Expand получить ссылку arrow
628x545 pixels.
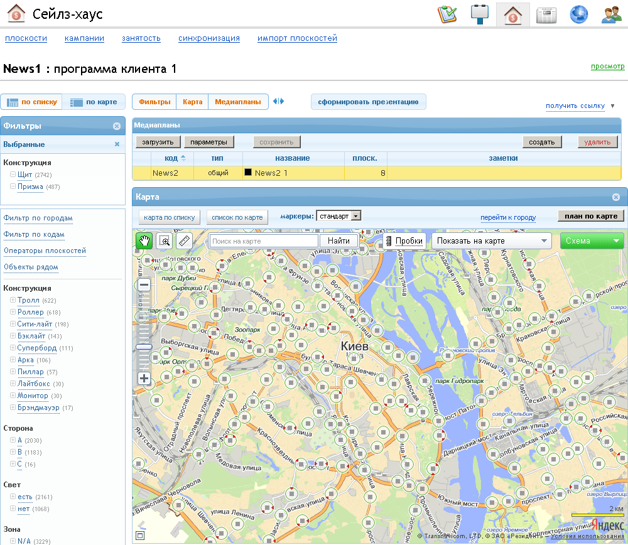pyautogui.click(x=612, y=106)
